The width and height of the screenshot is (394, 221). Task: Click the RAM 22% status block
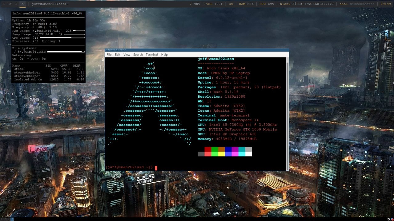pyautogui.click(x=246, y=4)
